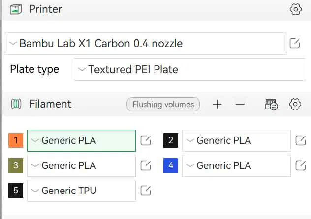Remove the last filament slot
Screen dimensions: 311x219
[x=240, y=104]
